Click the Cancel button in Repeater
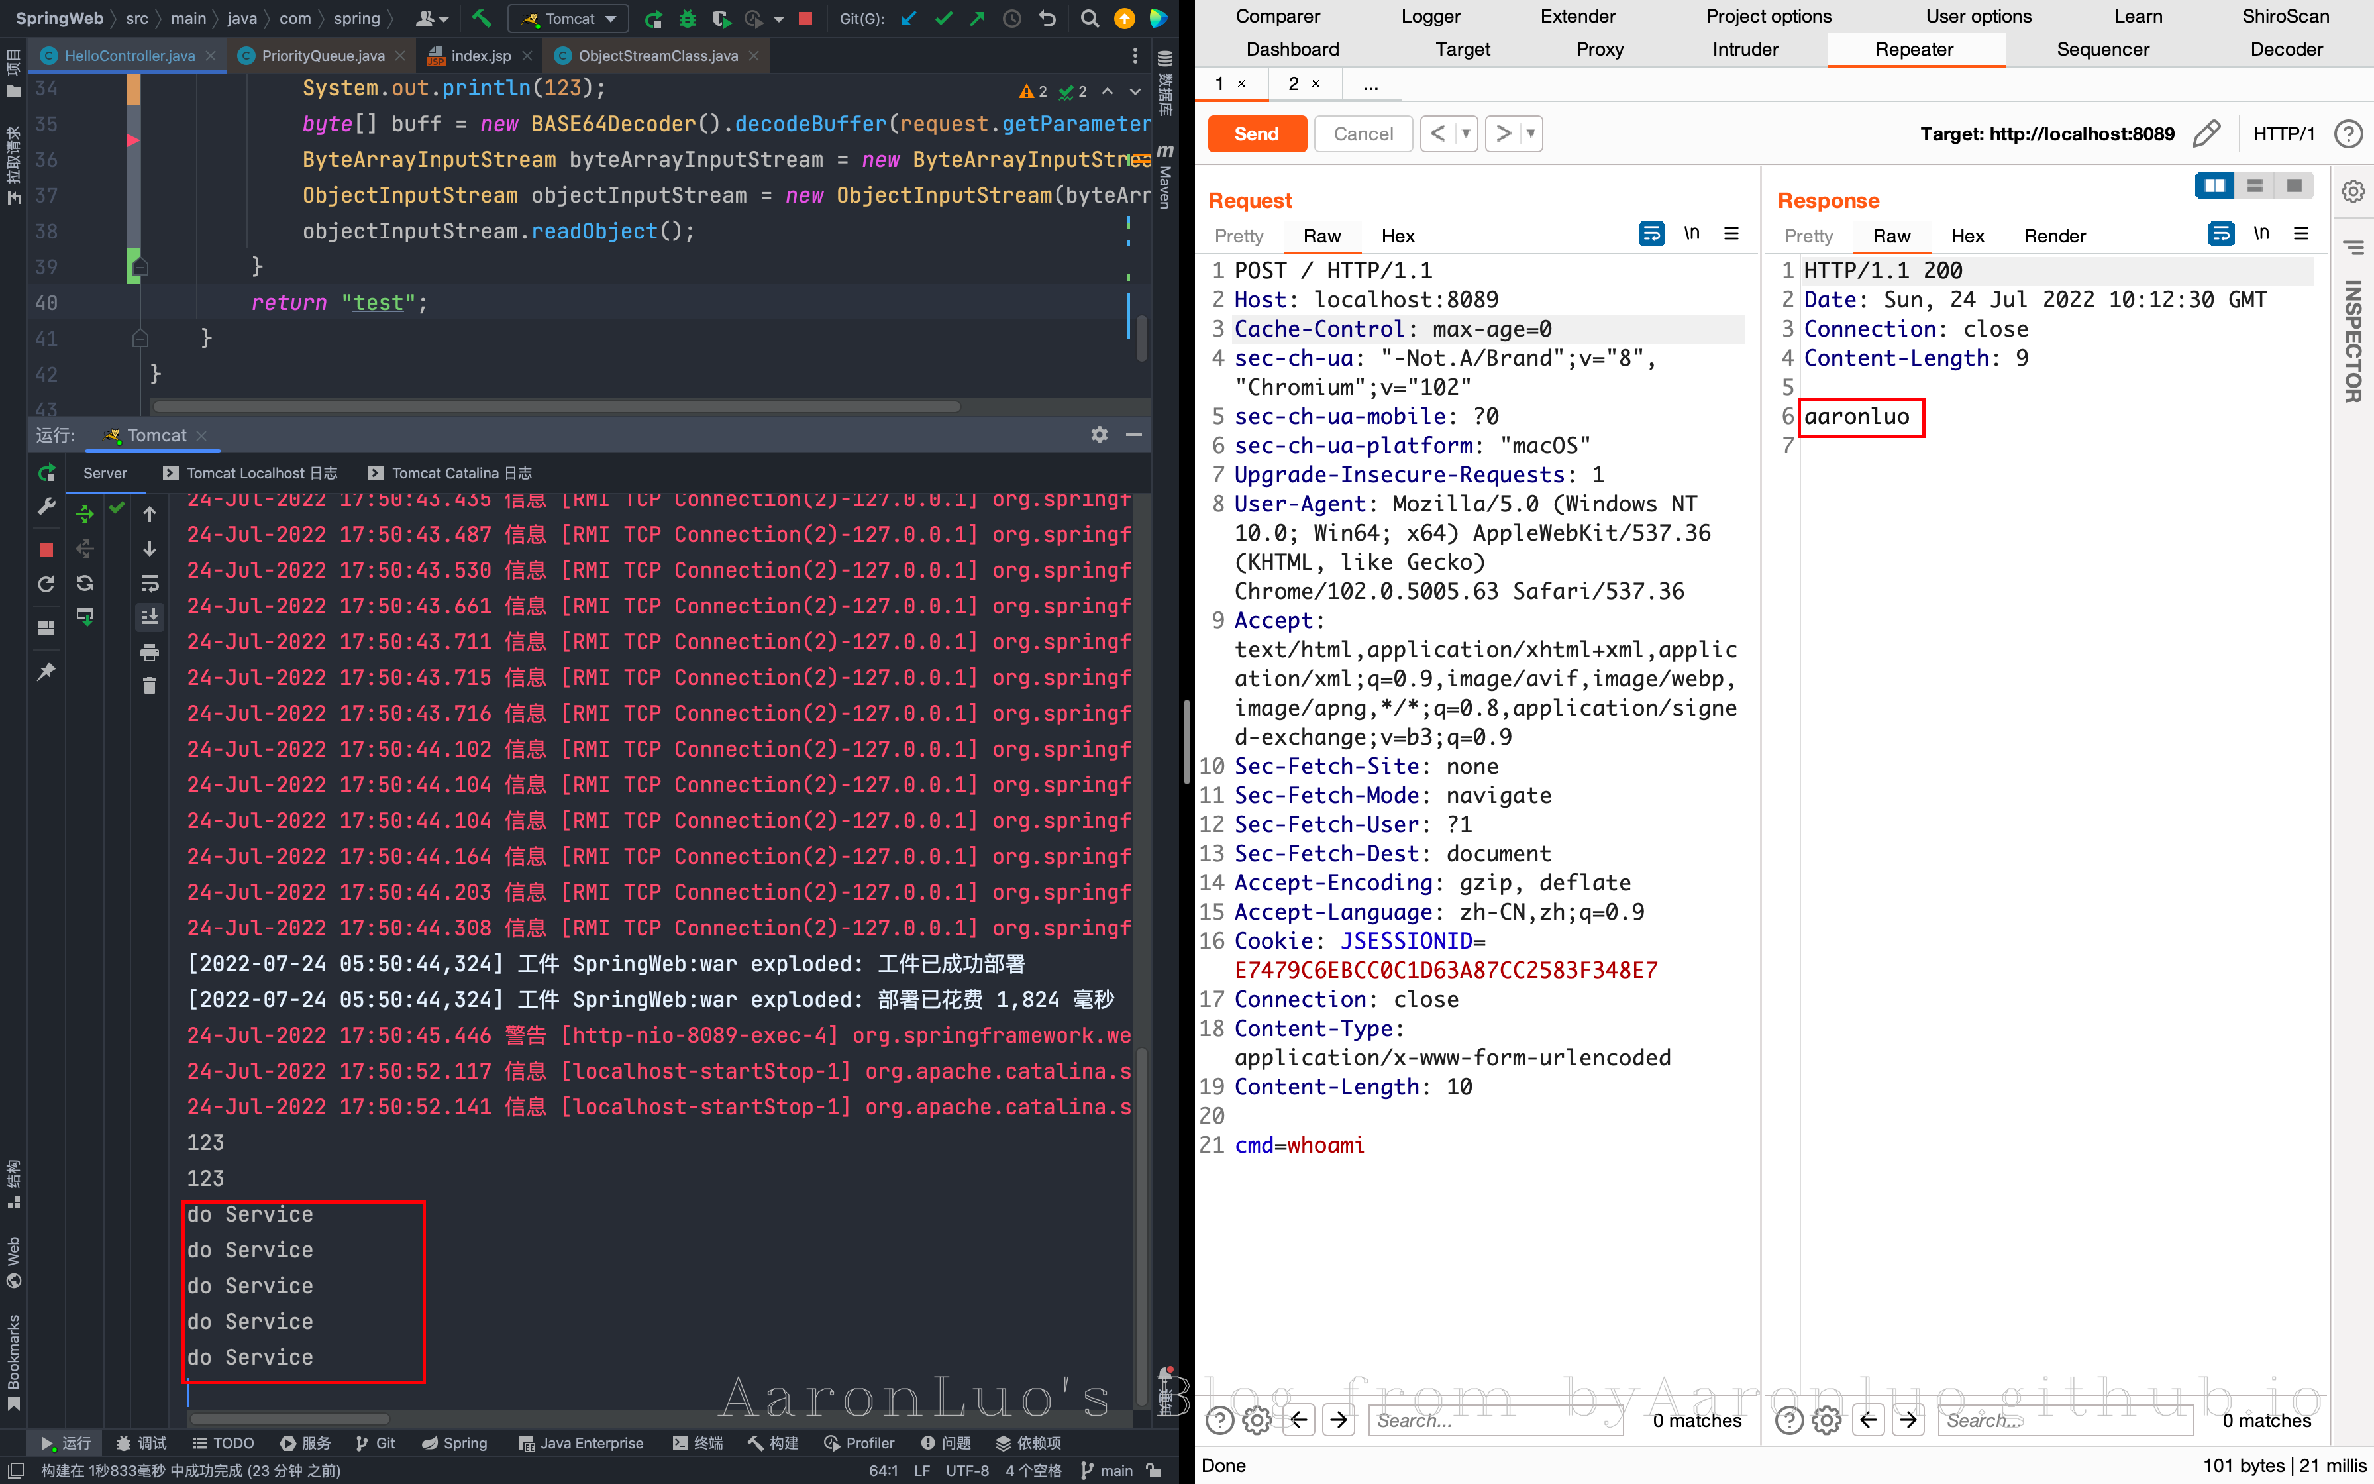Screen dimensions: 2374x1484 pyautogui.click(x=1363, y=133)
